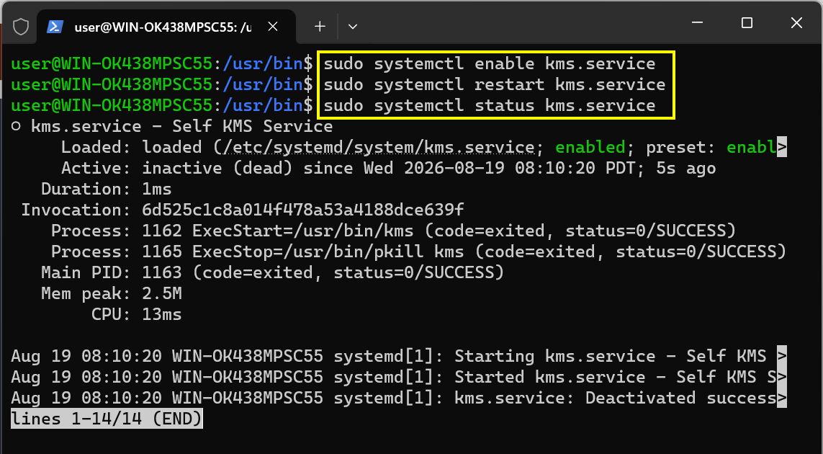Click 'lines 1-14/14 (END)' pager status
The height and width of the screenshot is (454, 823).
(107, 419)
